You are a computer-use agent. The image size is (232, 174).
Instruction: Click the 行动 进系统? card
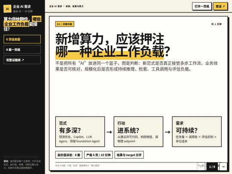pyautogui.click(x=138, y=132)
